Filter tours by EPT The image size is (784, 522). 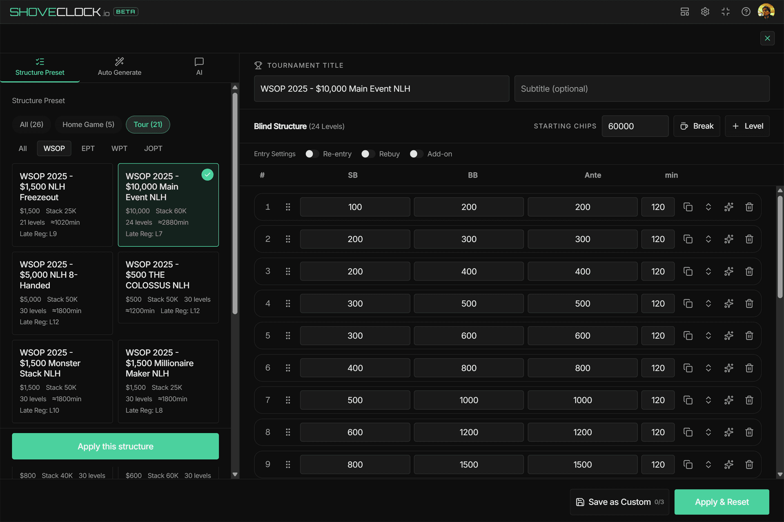pyautogui.click(x=88, y=148)
